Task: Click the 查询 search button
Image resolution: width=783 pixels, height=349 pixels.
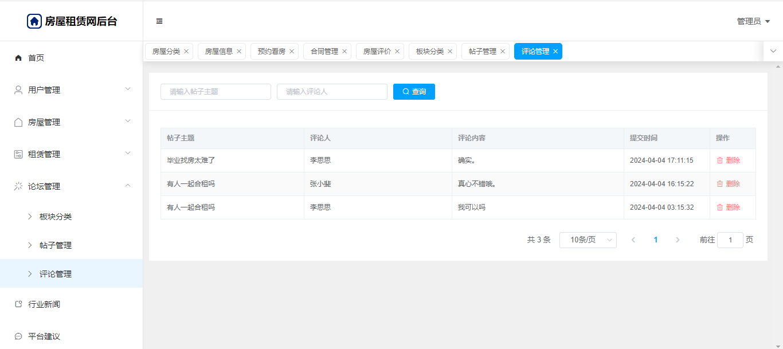Action: tap(414, 92)
